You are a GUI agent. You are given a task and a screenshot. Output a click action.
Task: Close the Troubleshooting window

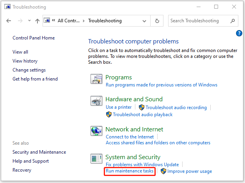tap(234, 7)
